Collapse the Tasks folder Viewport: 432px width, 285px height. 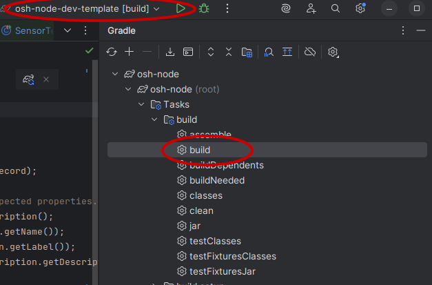[141, 104]
